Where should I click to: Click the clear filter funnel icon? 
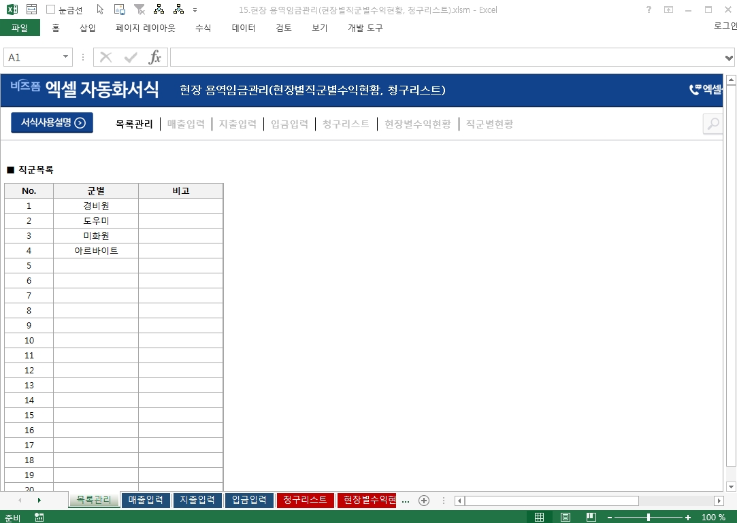coord(139,10)
